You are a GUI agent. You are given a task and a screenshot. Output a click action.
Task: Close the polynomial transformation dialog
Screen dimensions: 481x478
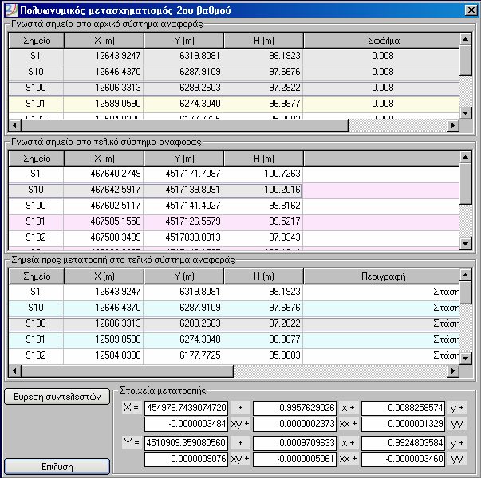pos(471,10)
